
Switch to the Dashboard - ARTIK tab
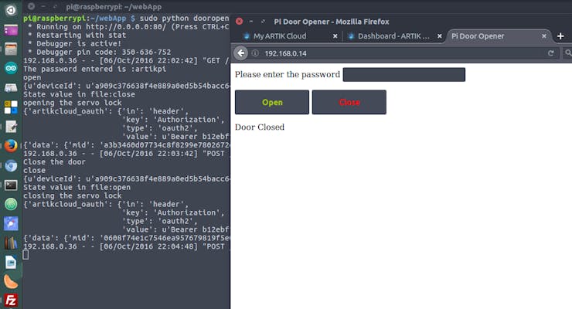coord(393,36)
